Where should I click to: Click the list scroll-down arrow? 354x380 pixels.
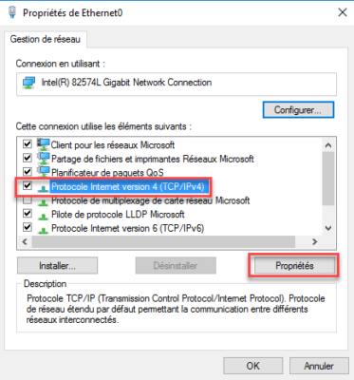click(x=328, y=228)
